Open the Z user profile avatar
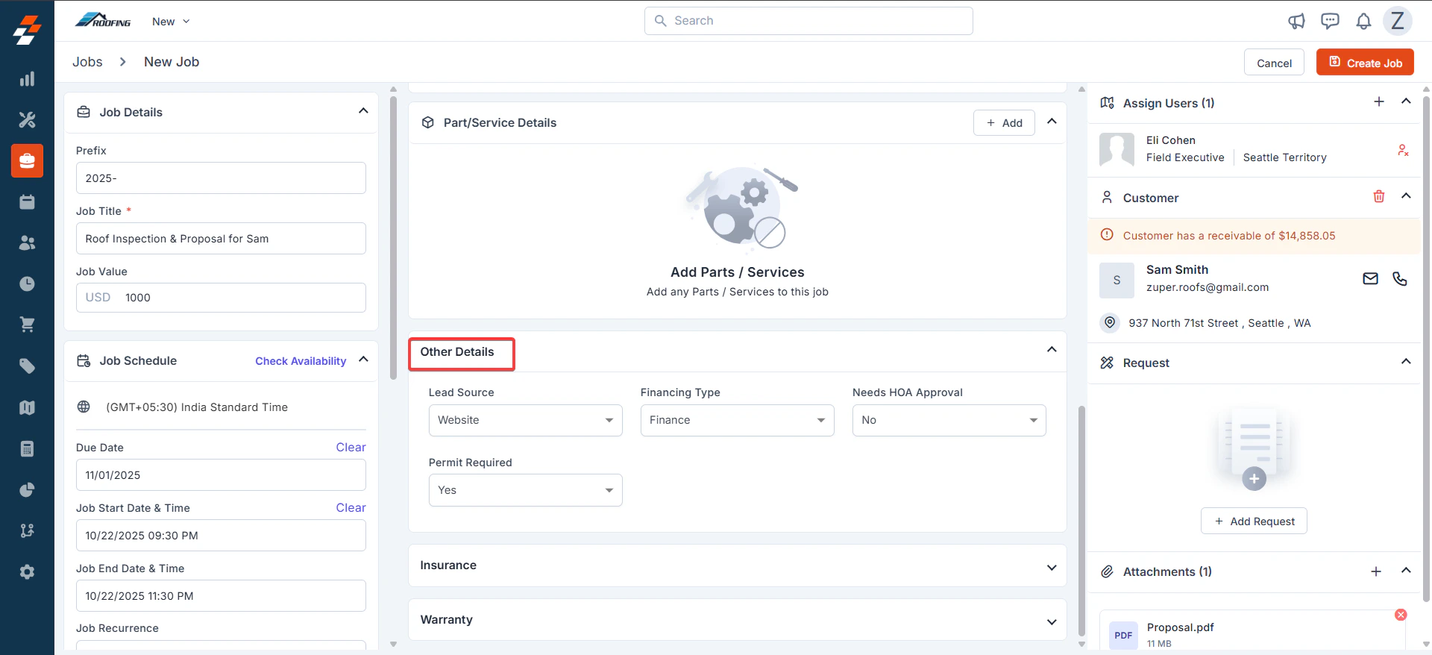 coord(1398,21)
